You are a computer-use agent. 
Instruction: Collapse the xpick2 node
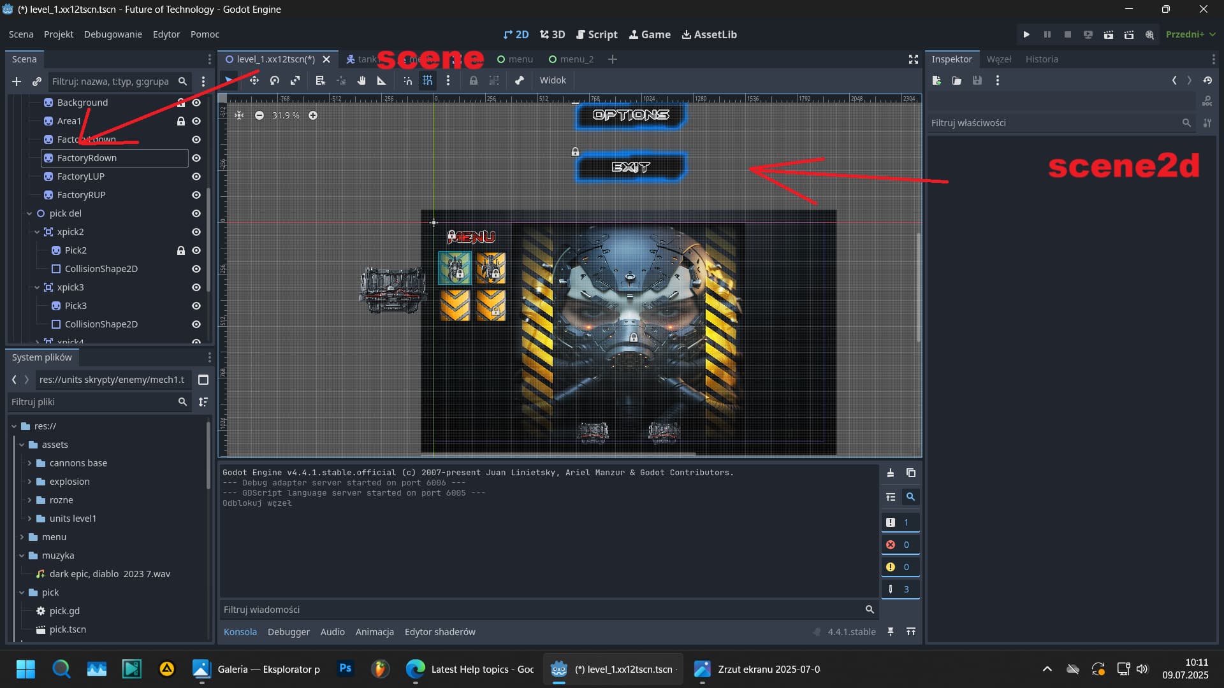tap(37, 232)
